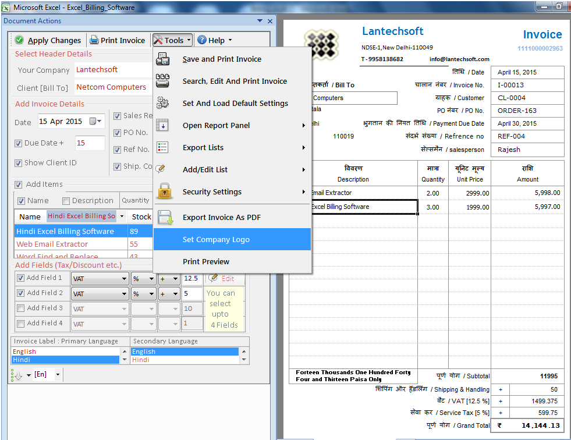Click the Open Report Panel icon

point(162,125)
